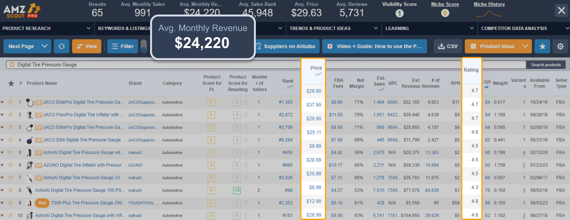Click the reselling score 10 box in row 8
The height and width of the screenshot is (220, 570).
point(237,190)
